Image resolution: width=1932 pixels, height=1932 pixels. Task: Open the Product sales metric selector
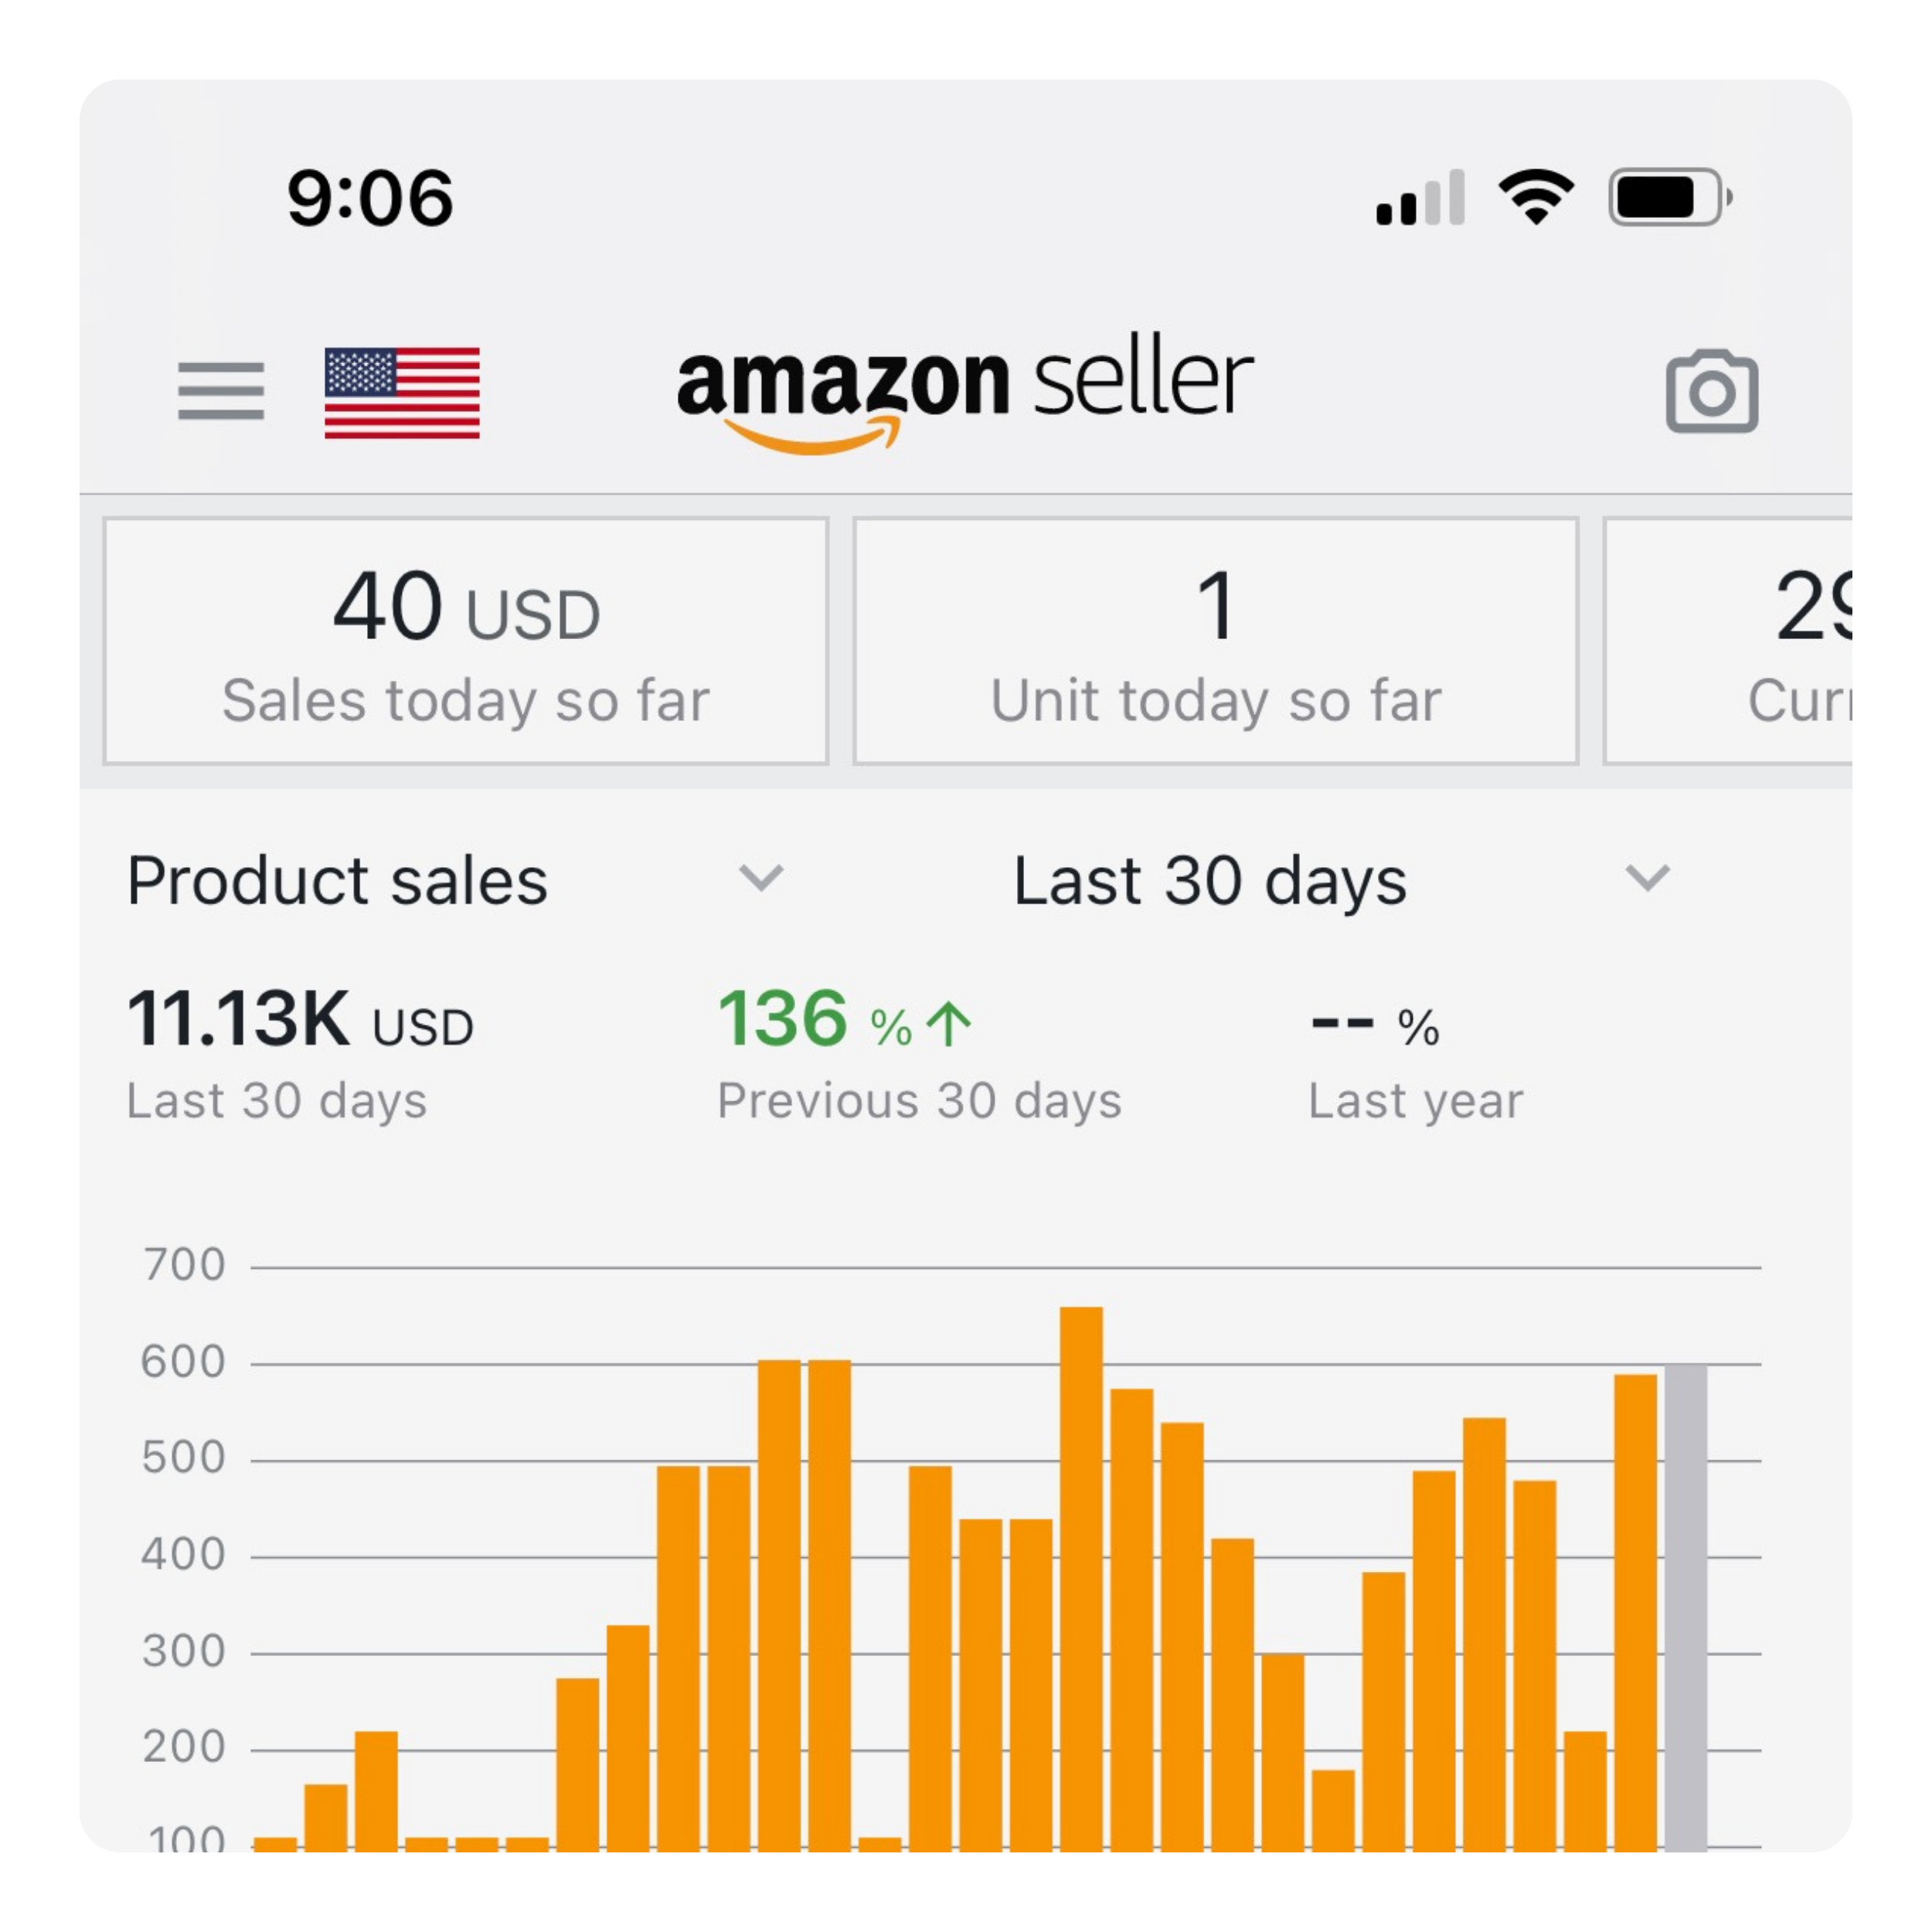(x=338, y=881)
